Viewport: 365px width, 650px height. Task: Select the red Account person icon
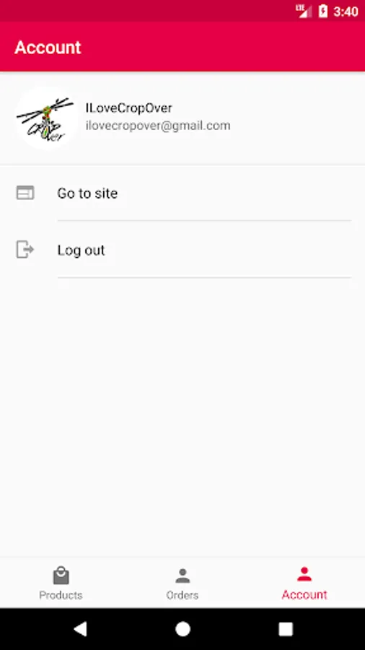(x=304, y=574)
